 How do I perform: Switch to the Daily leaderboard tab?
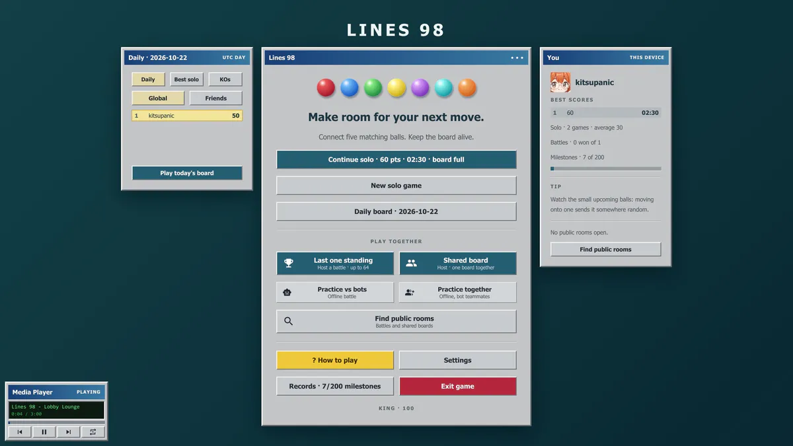tap(148, 79)
